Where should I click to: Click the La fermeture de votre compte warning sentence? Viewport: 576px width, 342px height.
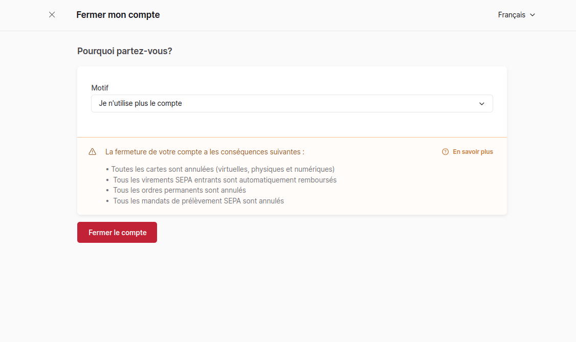[205, 152]
